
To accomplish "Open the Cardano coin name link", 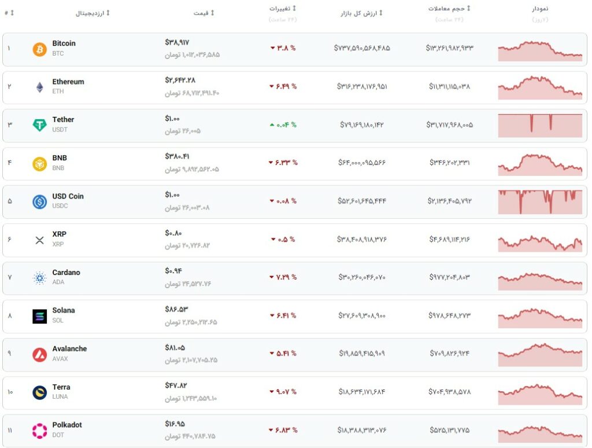I will [x=66, y=272].
